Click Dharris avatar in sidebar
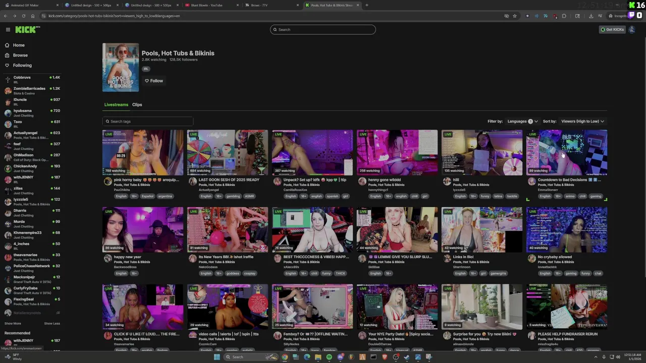This screenshot has width=646, height=363. point(8,213)
